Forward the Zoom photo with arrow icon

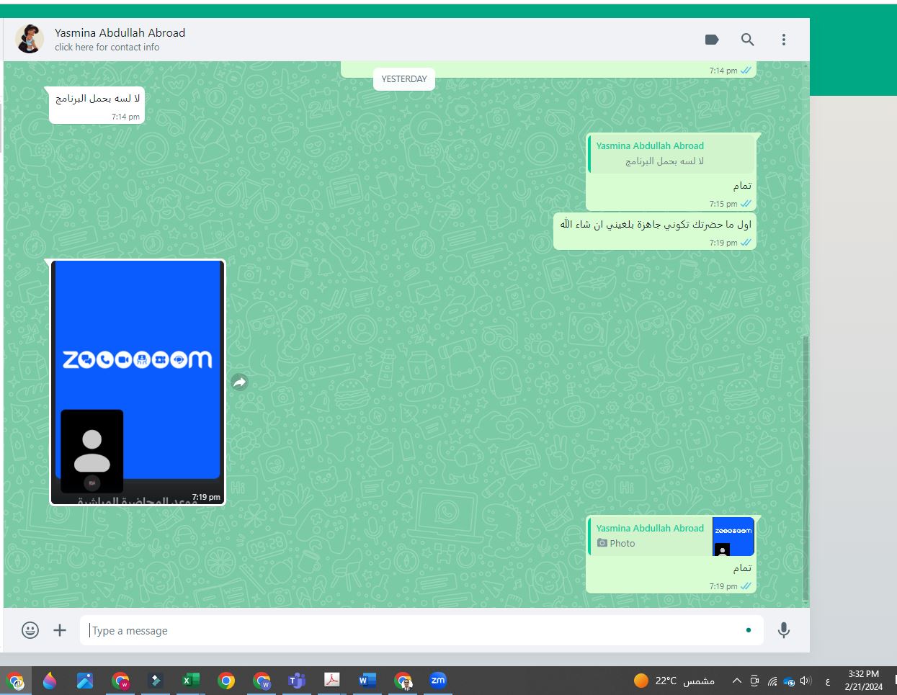[240, 382]
